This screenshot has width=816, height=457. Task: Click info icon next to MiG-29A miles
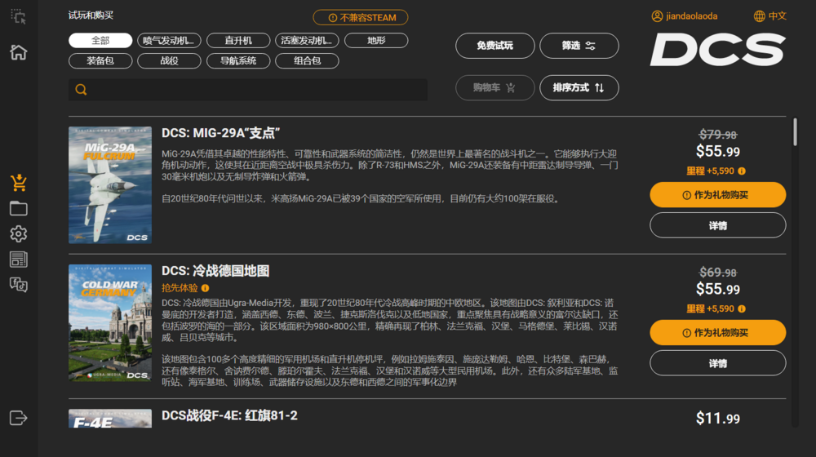[742, 171]
